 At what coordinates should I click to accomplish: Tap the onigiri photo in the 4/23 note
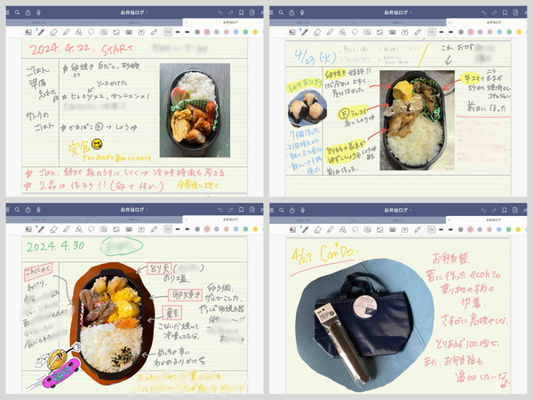(307, 108)
